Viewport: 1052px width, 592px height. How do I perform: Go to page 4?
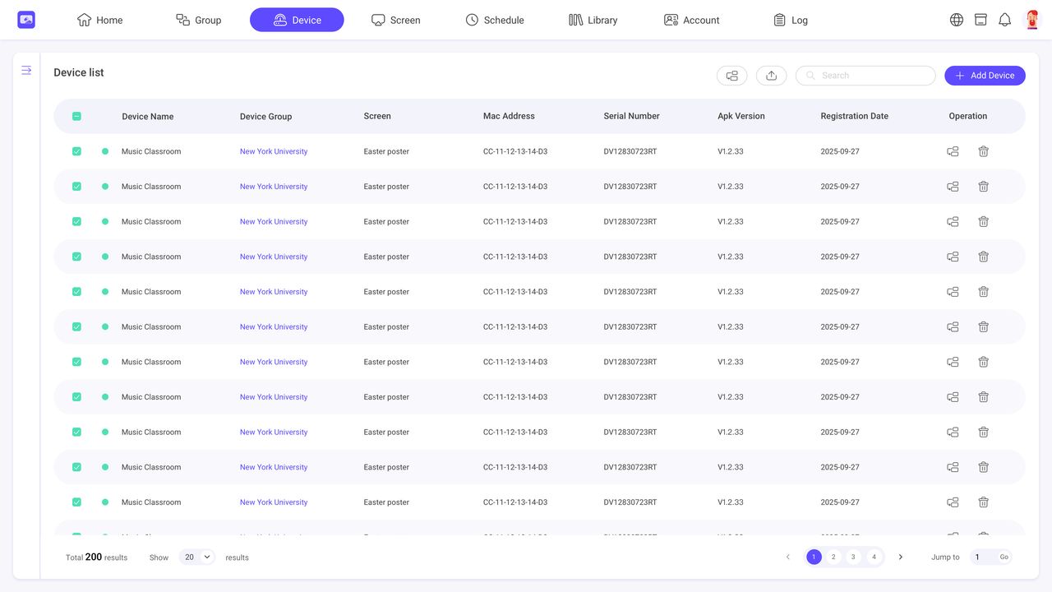(874, 557)
